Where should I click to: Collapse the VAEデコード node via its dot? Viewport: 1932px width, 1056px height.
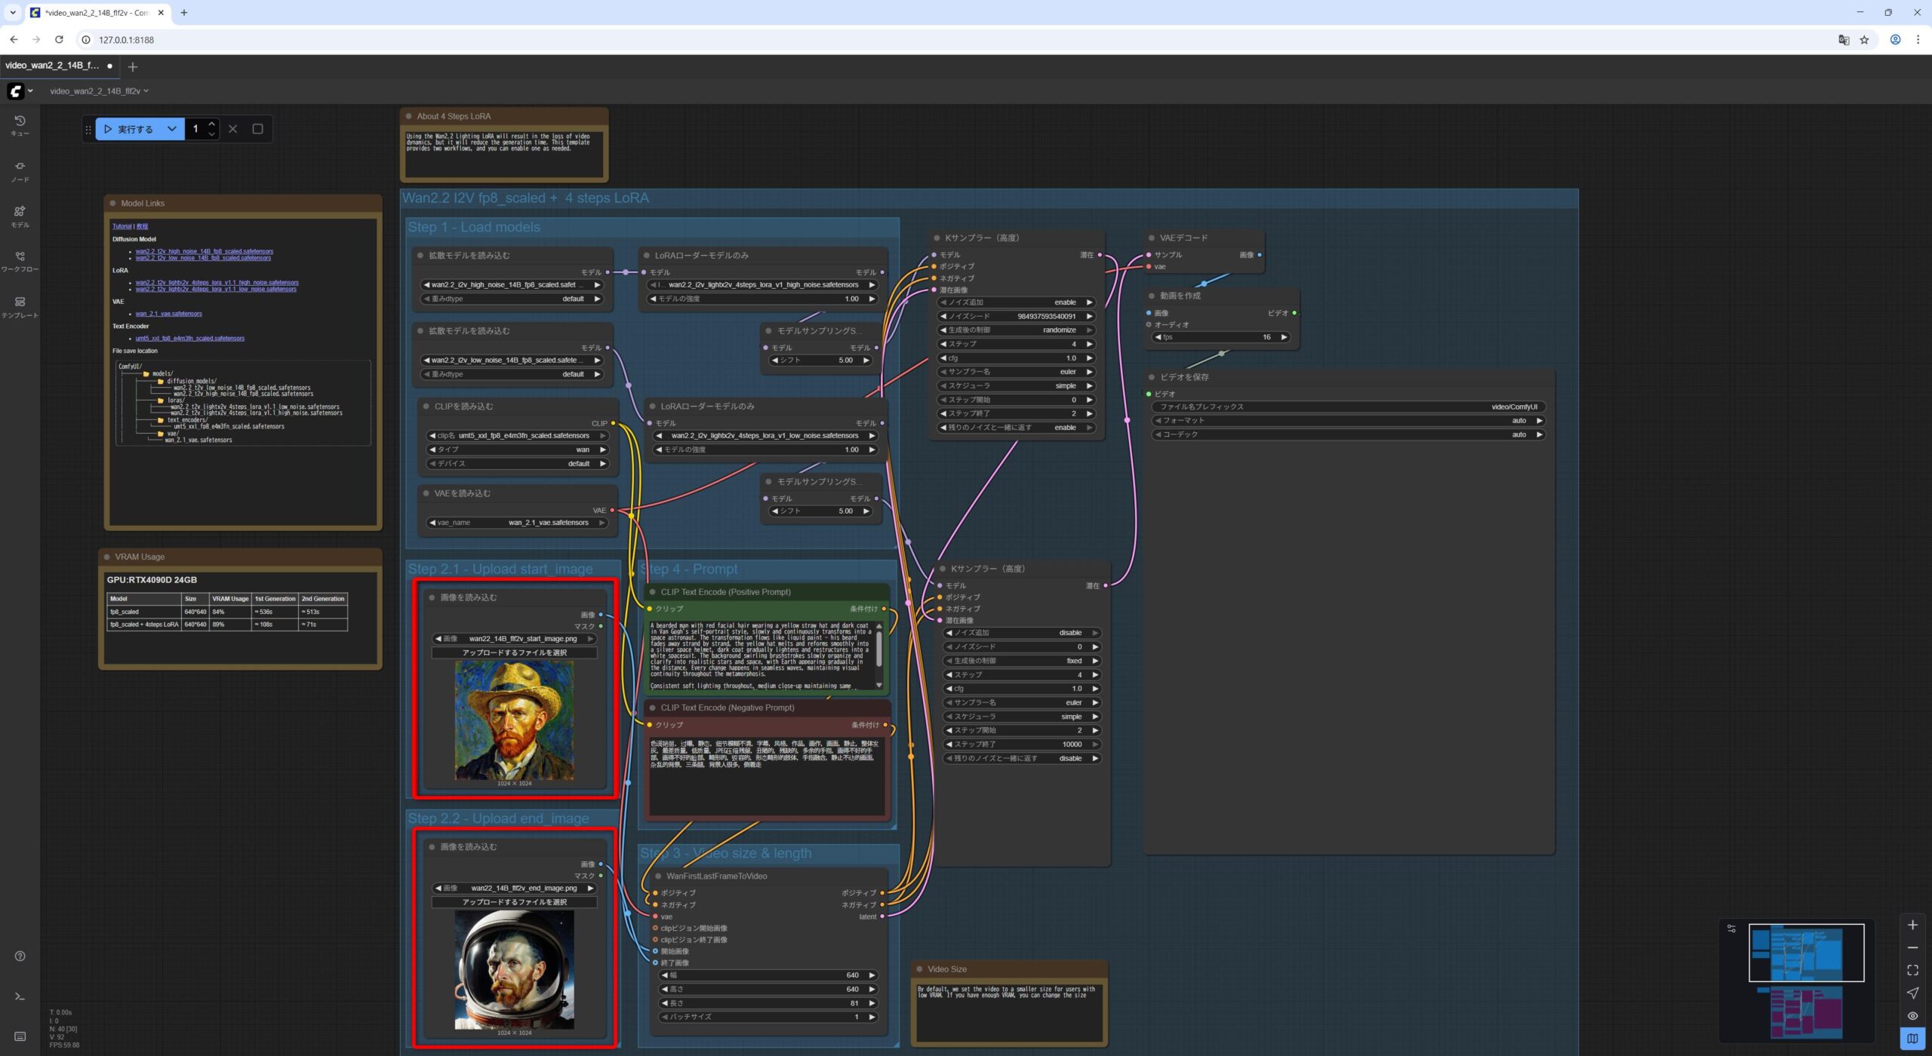coord(1152,238)
